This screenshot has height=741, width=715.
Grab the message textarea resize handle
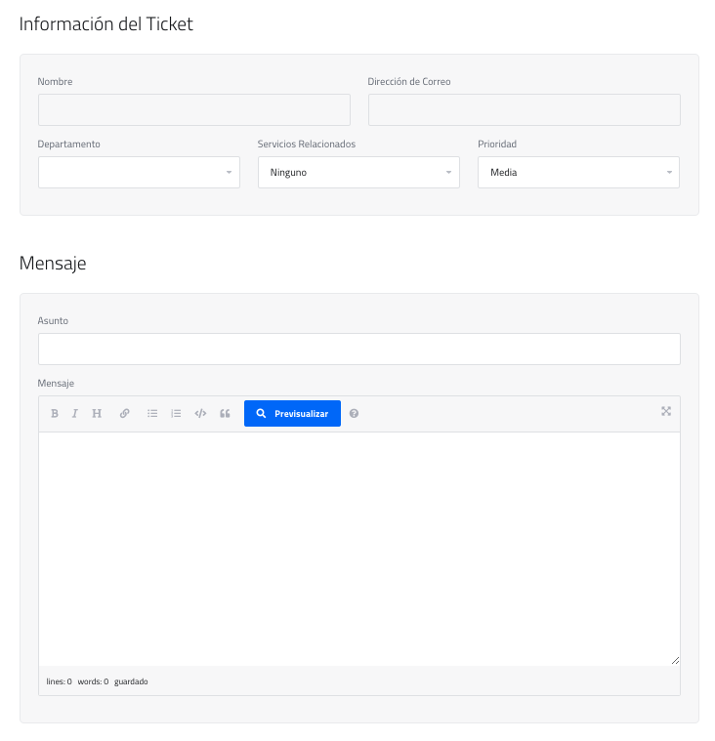[x=675, y=660]
